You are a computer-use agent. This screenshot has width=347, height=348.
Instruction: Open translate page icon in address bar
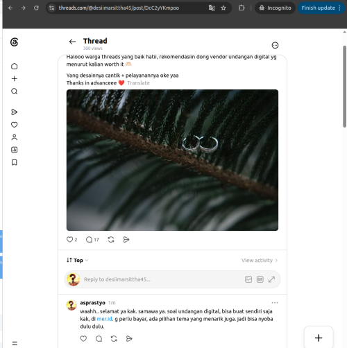coord(212,8)
